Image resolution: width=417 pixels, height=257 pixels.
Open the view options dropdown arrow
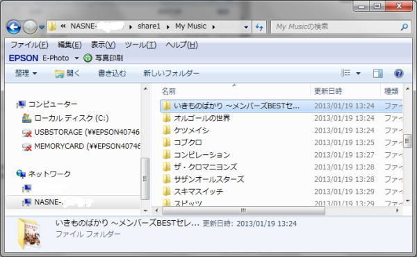point(358,73)
